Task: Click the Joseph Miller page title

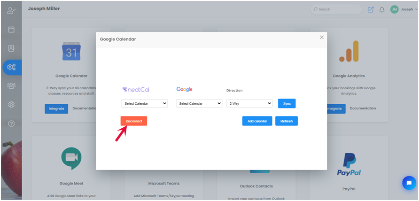Action: tap(44, 8)
